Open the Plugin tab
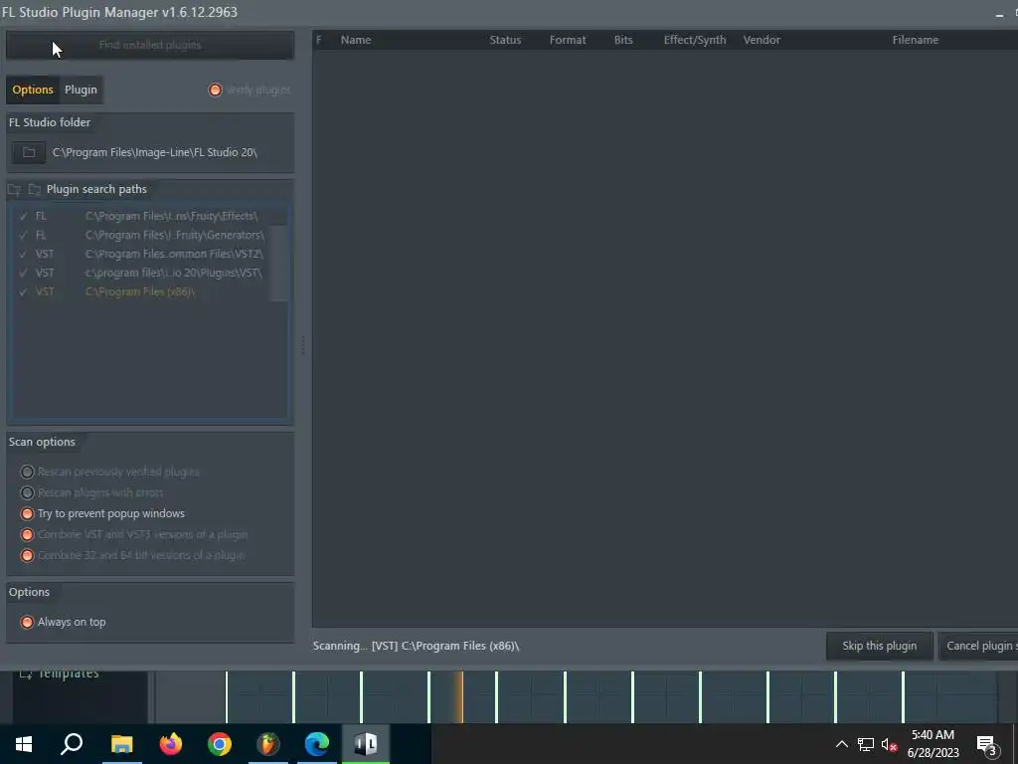 (x=81, y=90)
